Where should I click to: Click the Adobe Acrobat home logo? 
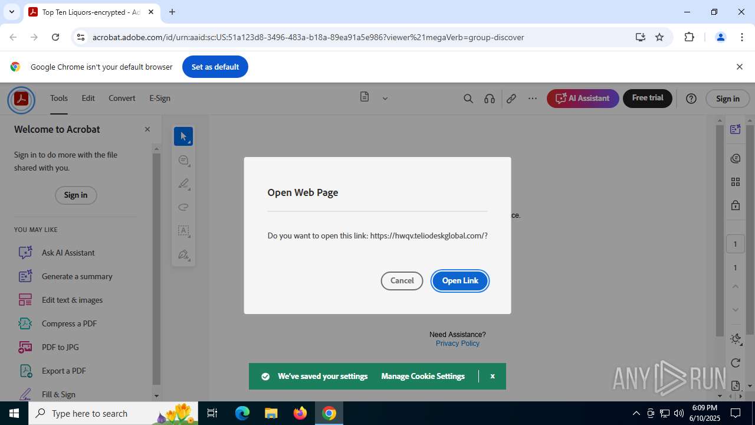(21, 99)
